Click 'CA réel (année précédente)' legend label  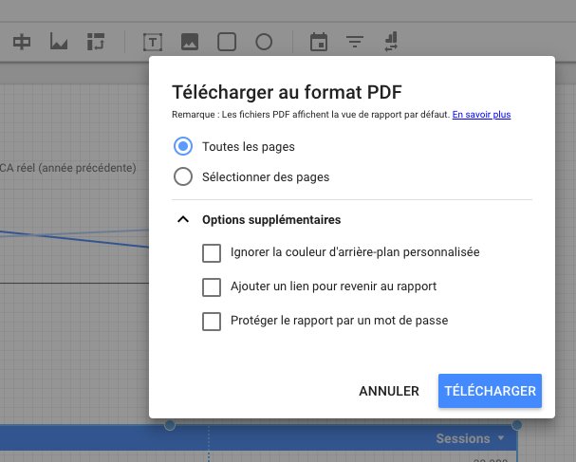(x=68, y=168)
